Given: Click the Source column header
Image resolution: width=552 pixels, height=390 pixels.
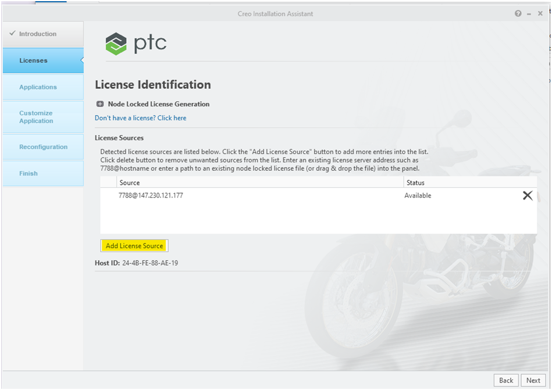Looking at the screenshot, I should (260, 183).
